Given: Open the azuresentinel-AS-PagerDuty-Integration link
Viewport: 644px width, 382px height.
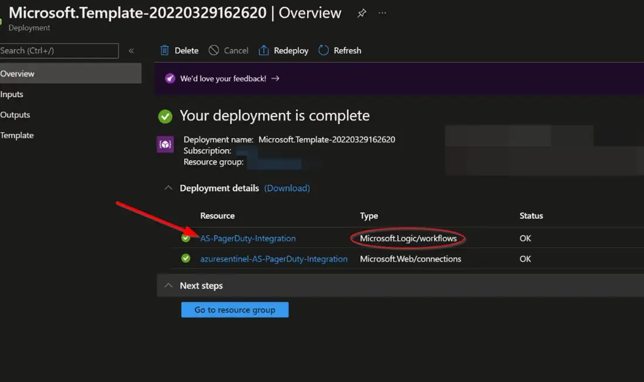Looking at the screenshot, I should (273, 259).
